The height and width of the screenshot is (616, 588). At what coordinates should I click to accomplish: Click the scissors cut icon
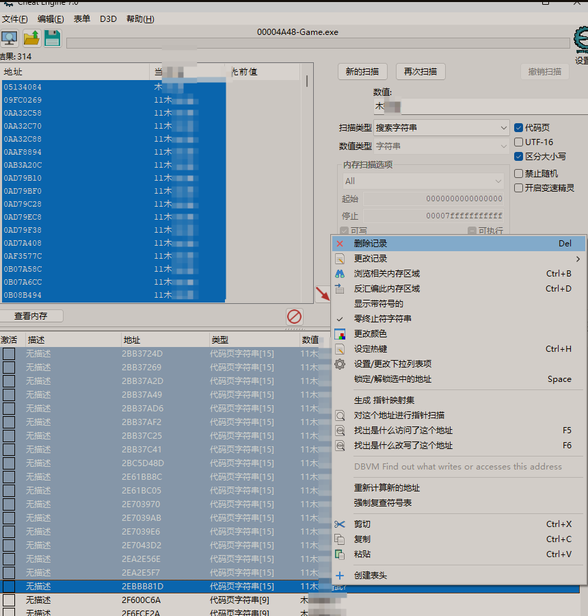(340, 524)
